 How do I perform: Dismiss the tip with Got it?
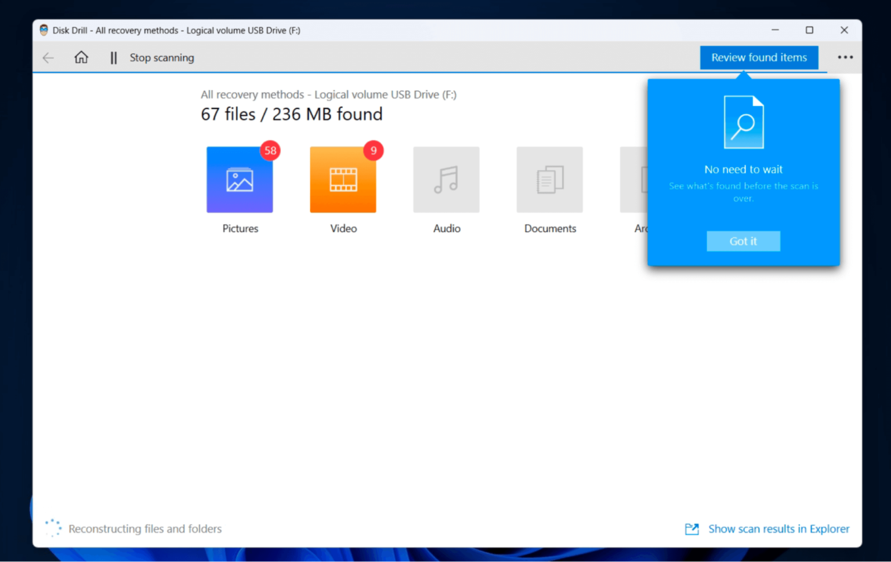click(743, 241)
